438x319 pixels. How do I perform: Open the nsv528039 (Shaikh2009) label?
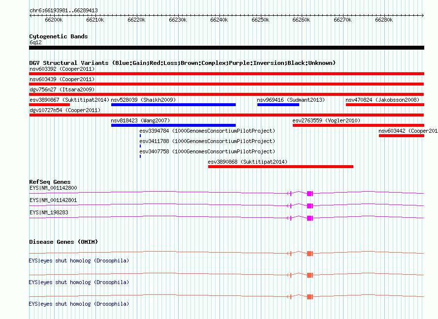143,100
